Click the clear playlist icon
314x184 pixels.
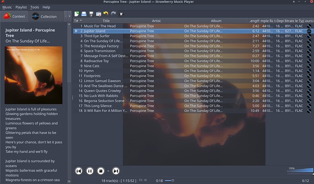click(x=99, y=14)
